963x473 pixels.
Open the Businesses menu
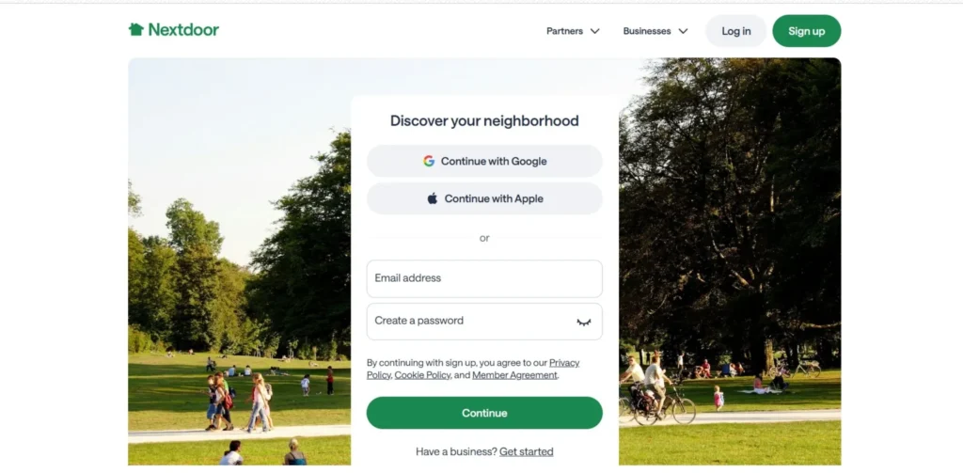point(655,31)
